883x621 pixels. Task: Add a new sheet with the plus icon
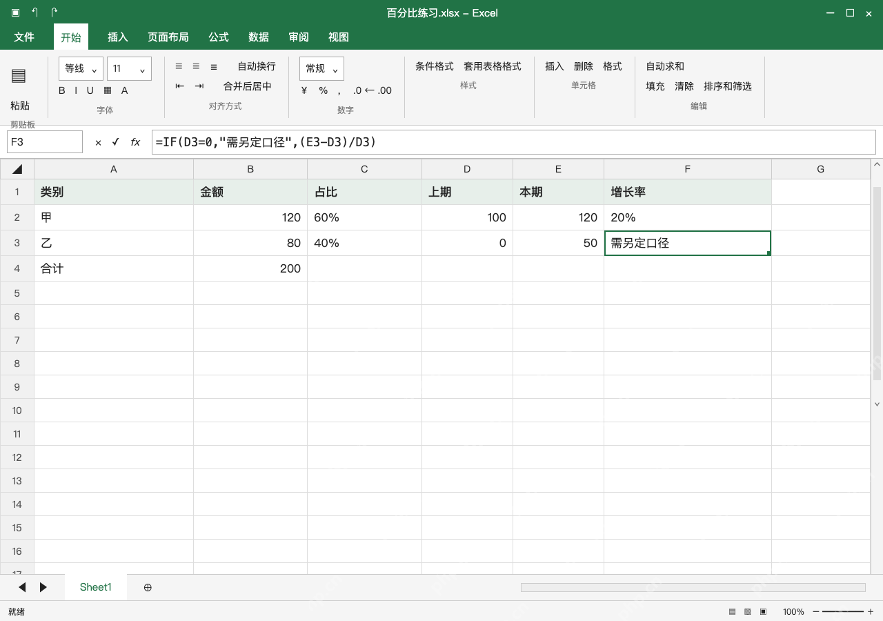click(x=148, y=587)
